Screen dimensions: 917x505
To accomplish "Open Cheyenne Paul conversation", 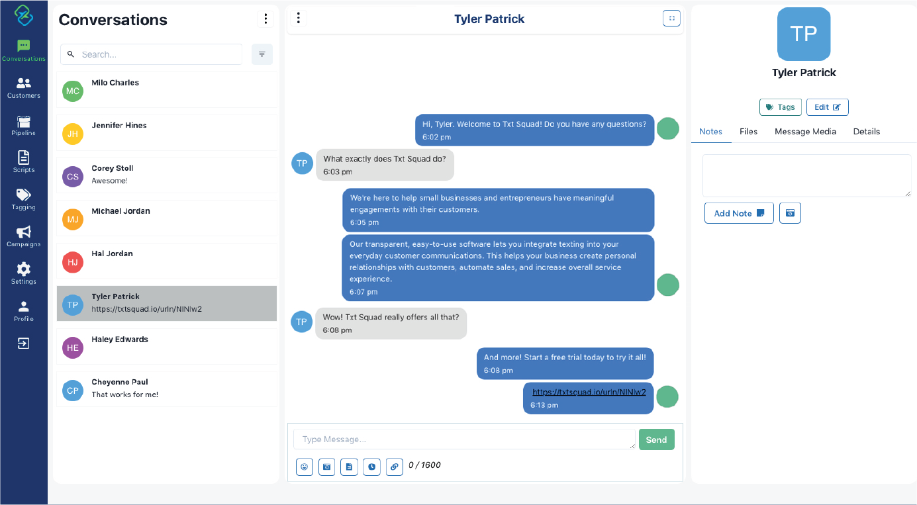I will [167, 389].
